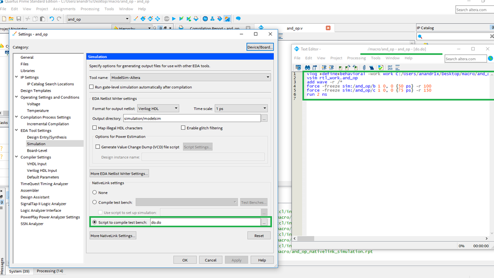494x278 pixels.
Task: Click the Open file folder icon
Action: [11, 19]
